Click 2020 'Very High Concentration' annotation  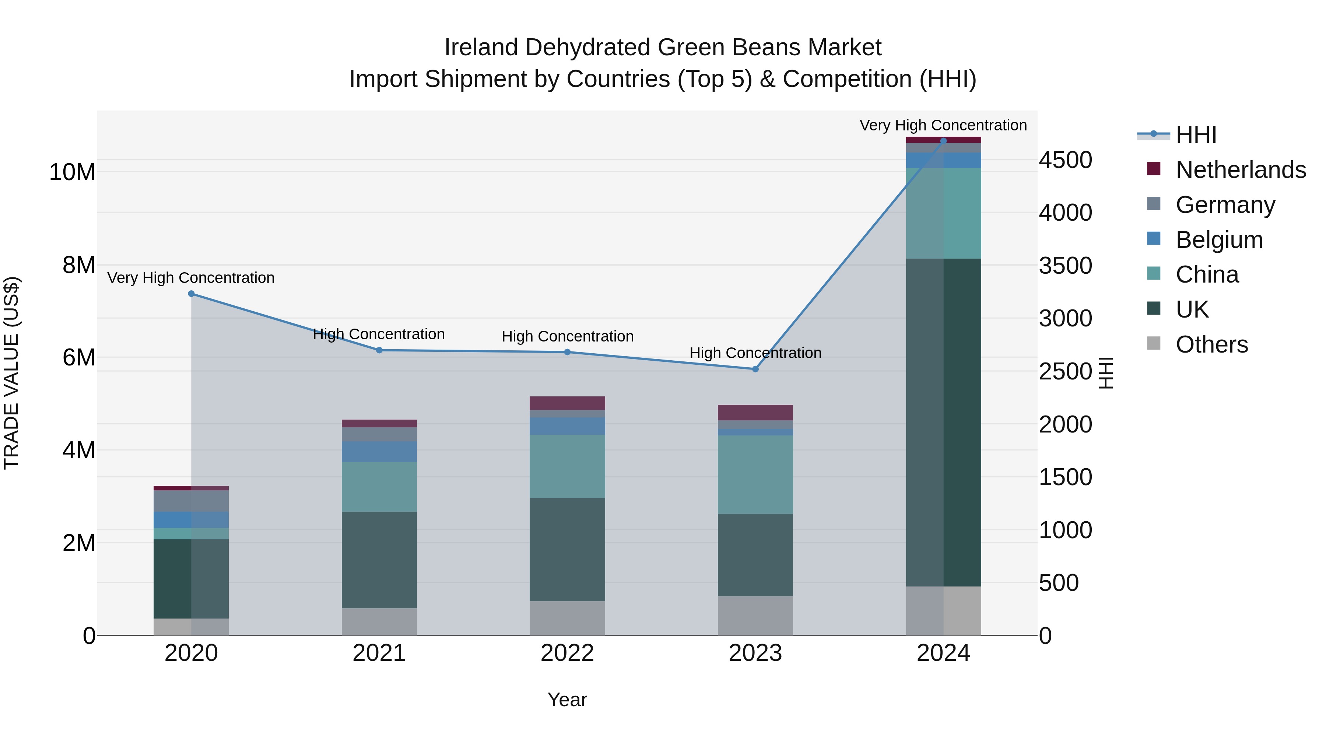191,278
